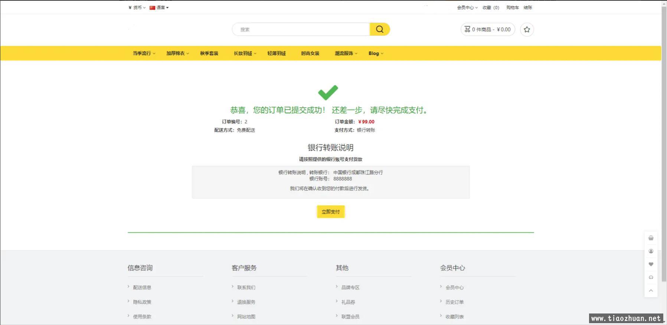Expand the 潮流服饰 menu
This screenshot has width=667, height=325.
346,53
